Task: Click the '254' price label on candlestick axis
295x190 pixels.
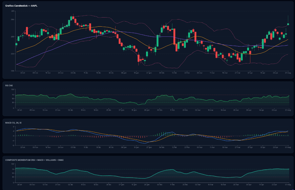Action: point(13,54)
